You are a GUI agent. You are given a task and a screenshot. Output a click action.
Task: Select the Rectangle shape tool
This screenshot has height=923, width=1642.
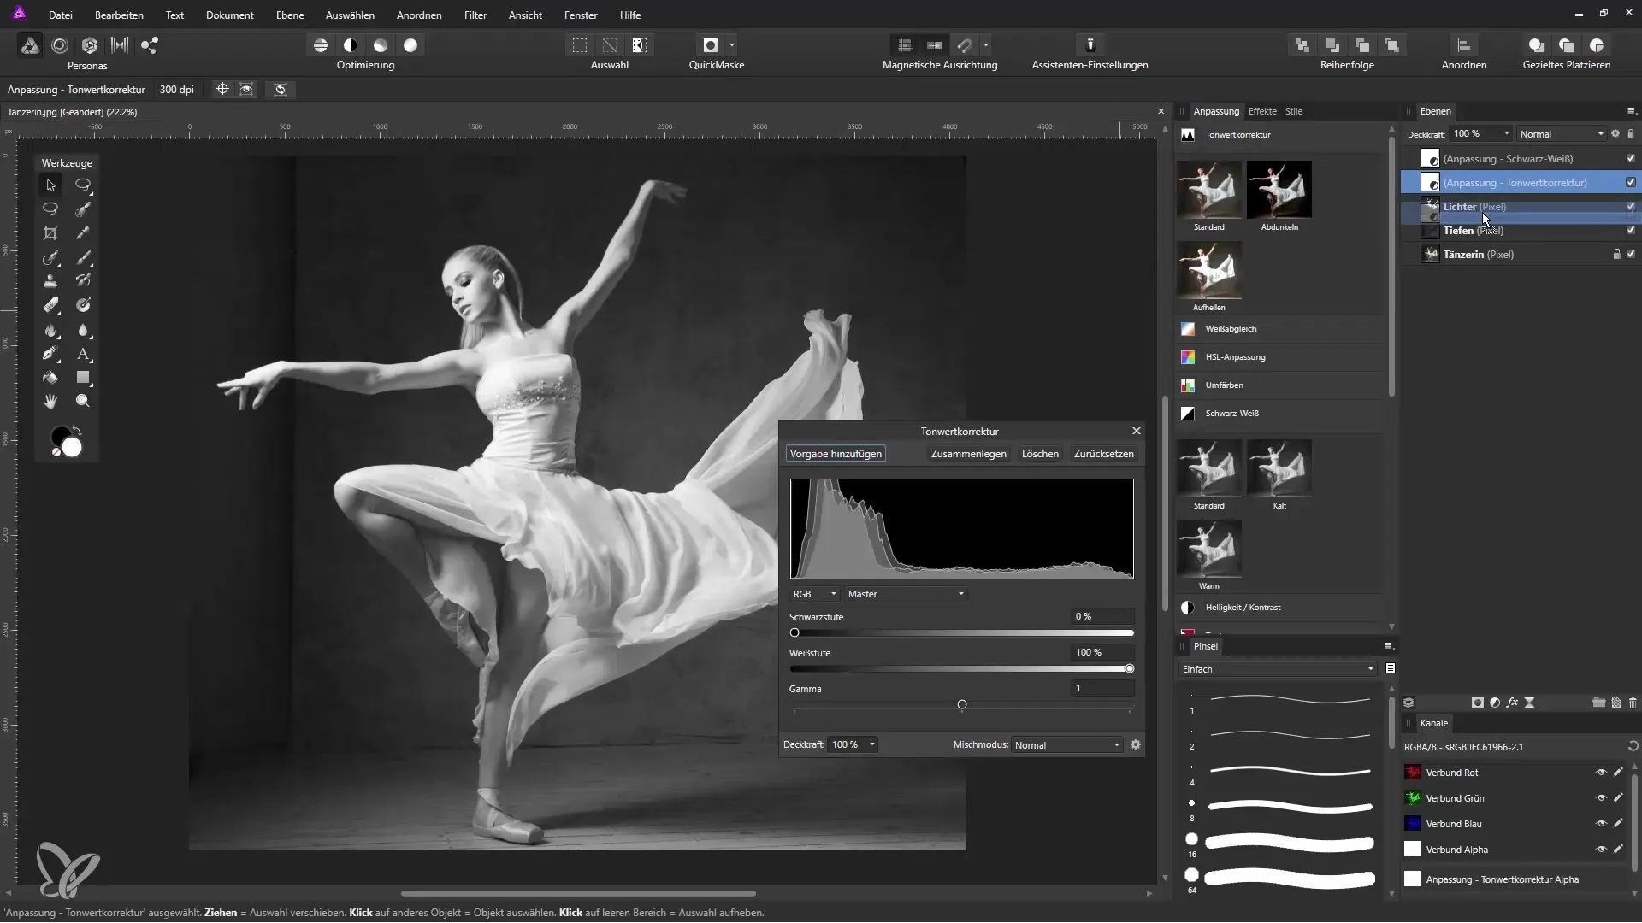coord(83,377)
